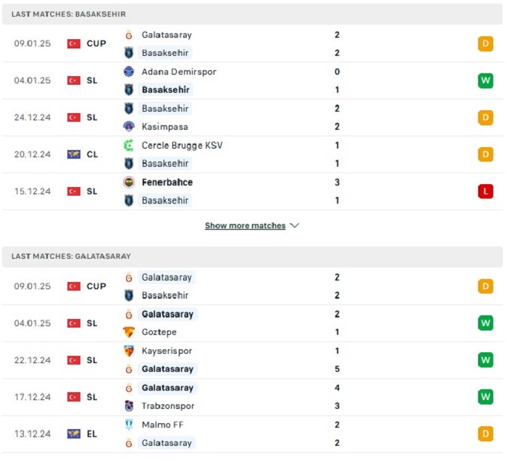The image size is (507, 461).
Task: Click the Cercle Brugge KSV crest
Action: (x=129, y=145)
